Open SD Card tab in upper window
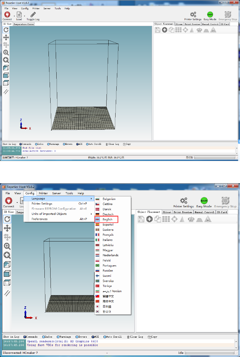This screenshot has width=240, height=357. click(225, 24)
